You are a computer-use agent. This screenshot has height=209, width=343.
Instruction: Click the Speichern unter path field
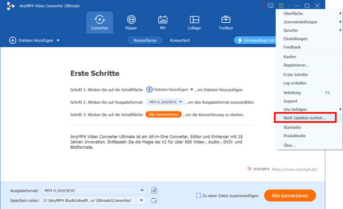tap(89, 200)
